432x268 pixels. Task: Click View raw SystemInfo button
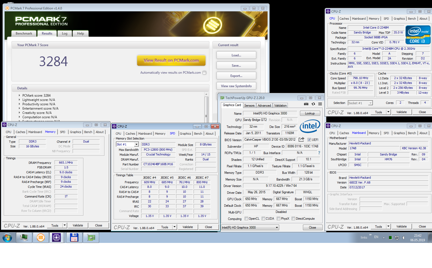click(236, 86)
